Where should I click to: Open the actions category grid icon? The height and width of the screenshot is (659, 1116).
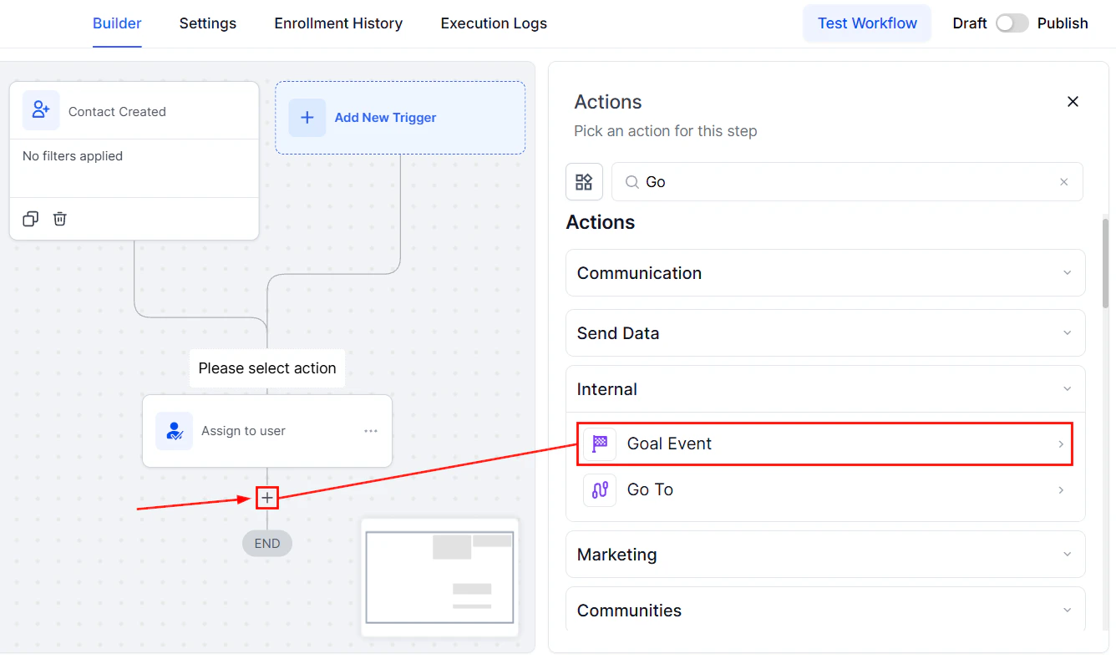(584, 181)
